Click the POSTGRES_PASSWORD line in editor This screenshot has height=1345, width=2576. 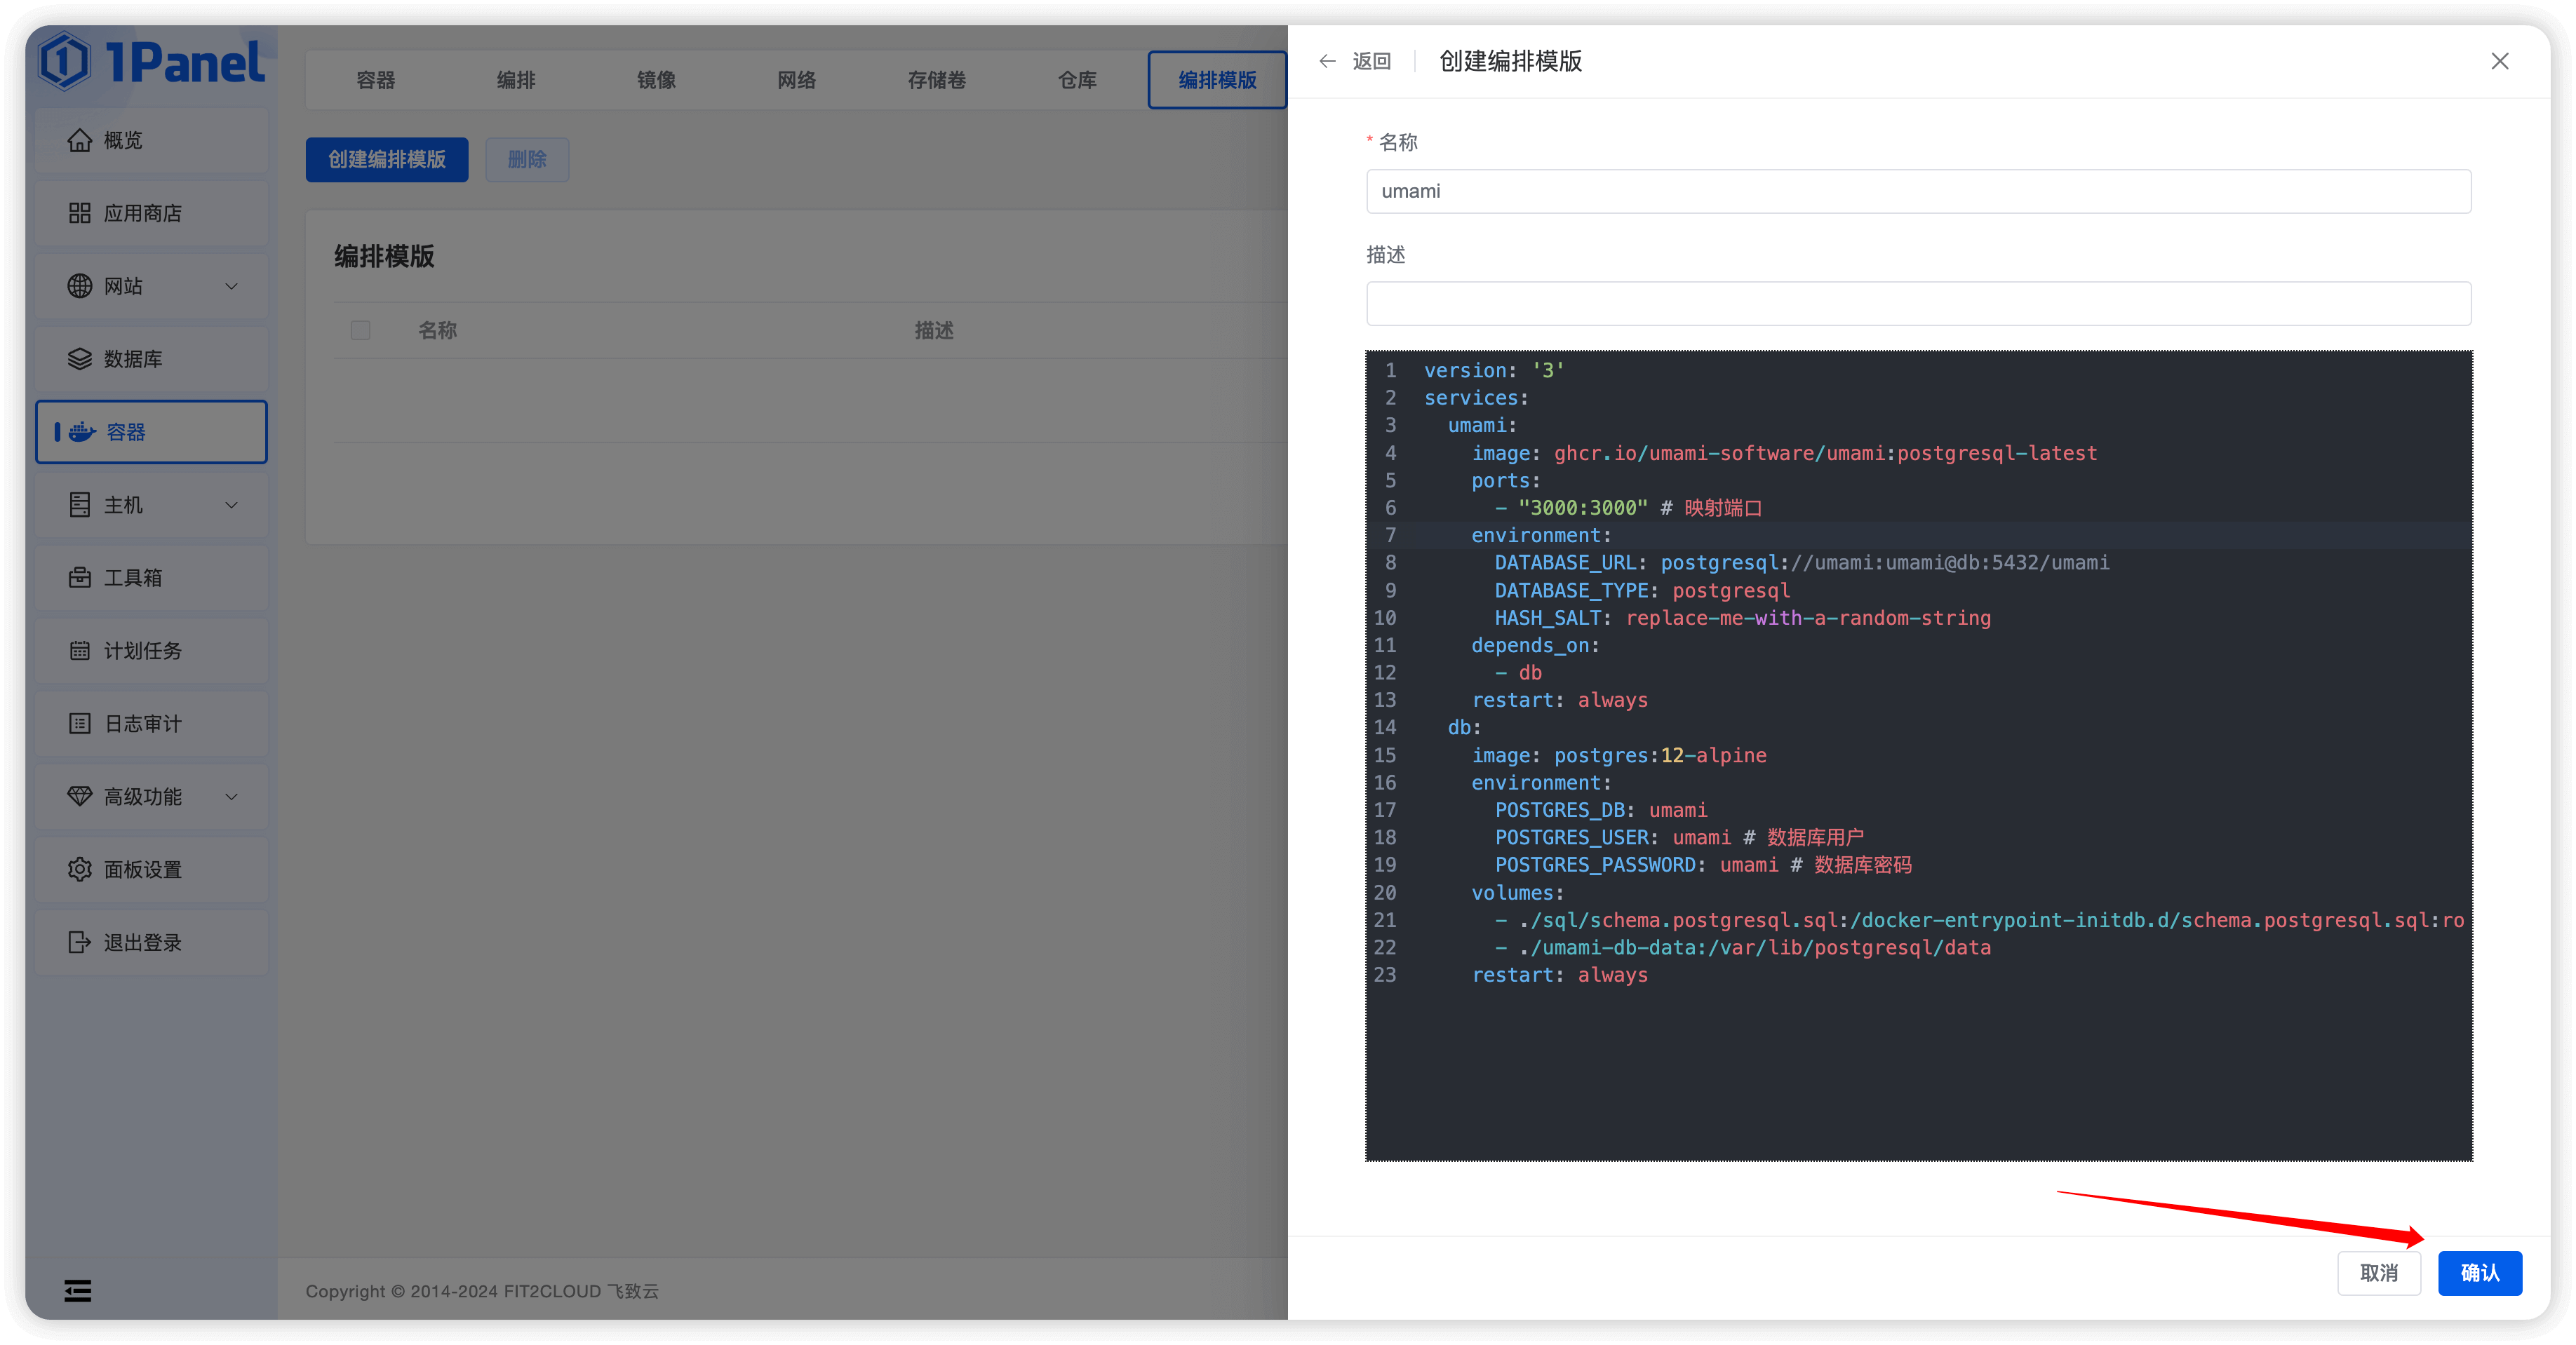pyautogui.click(x=1703, y=865)
